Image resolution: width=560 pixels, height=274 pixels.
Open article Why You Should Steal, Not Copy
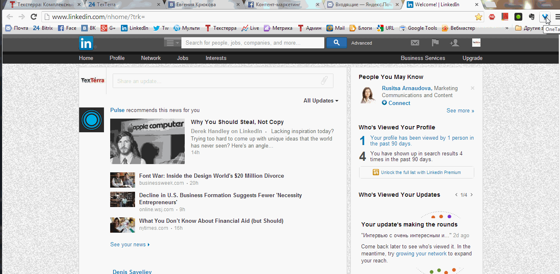[237, 122]
